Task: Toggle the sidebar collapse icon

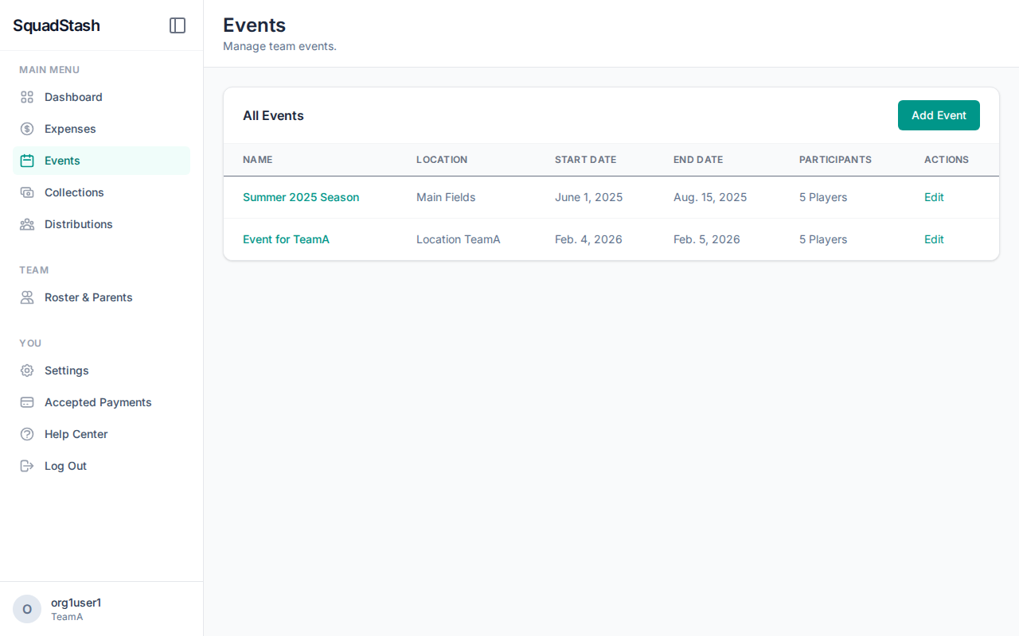Action: 177,25
